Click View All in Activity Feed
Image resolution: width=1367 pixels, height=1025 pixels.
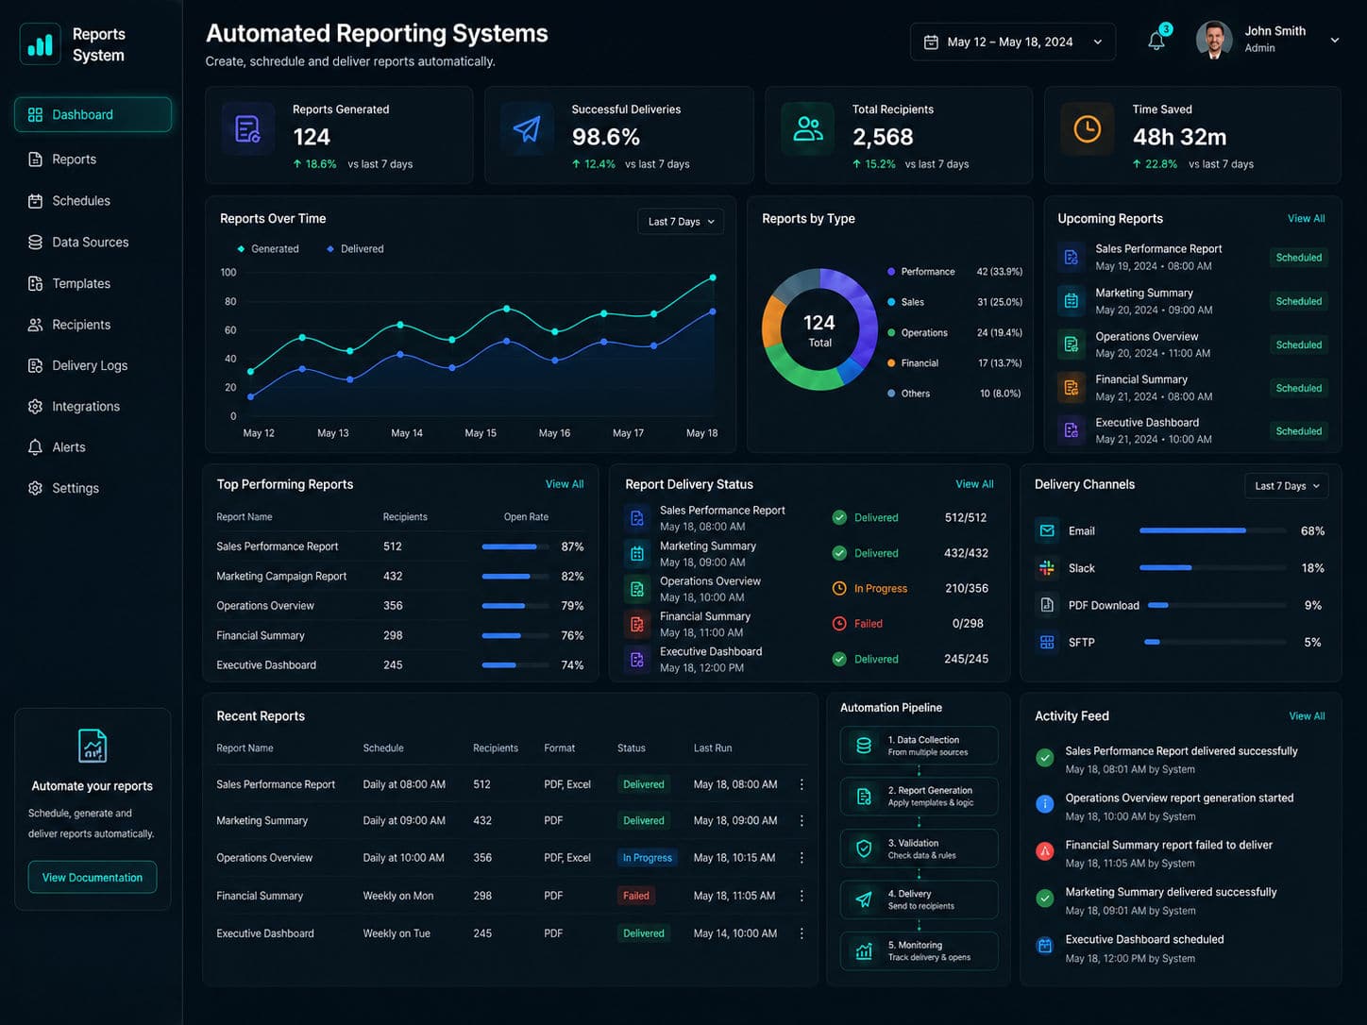[1308, 716]
